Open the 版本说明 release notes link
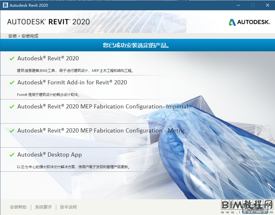The image size is (275, 215). click(68, 207)
